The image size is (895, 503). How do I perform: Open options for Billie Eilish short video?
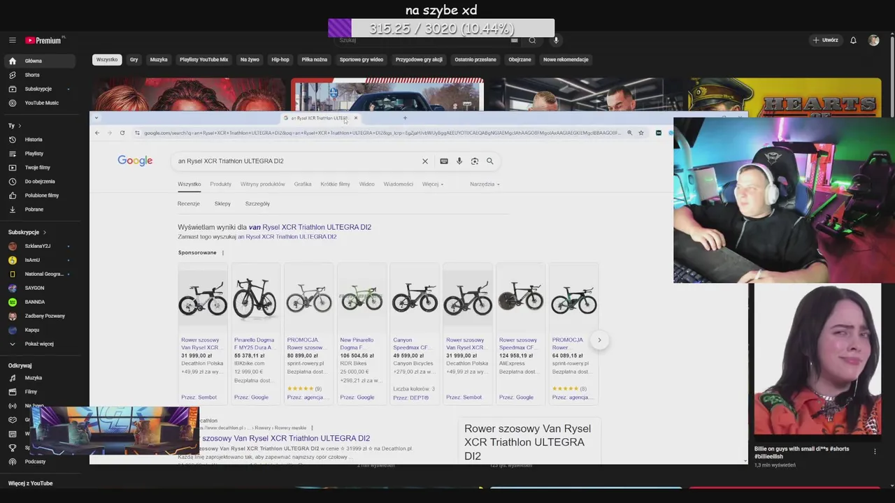pos(874,452)
